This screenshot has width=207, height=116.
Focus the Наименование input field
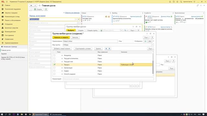pyautogui.click(x=90, y=41)
